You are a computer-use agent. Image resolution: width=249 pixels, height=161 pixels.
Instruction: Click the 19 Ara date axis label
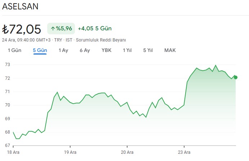(x=70, y=152)
